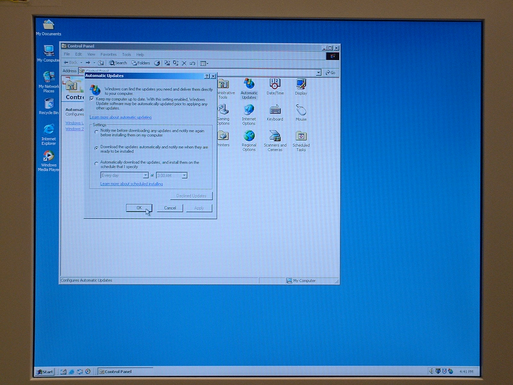Expand the Address bar dropdown arrow
Screen dimensions: 513x385
(318, 73)
